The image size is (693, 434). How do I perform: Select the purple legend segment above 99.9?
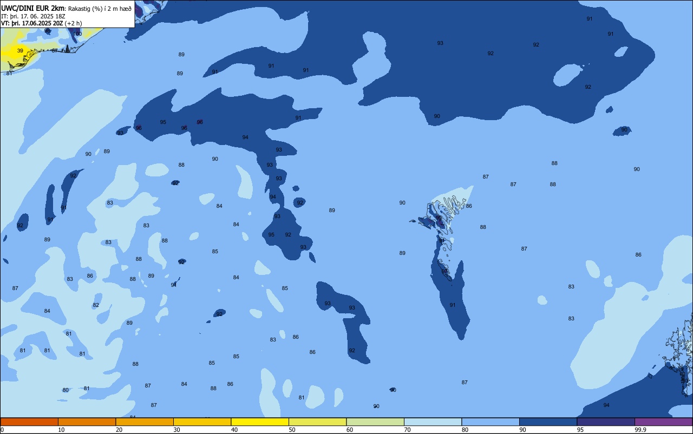click(x=663, y=422)
